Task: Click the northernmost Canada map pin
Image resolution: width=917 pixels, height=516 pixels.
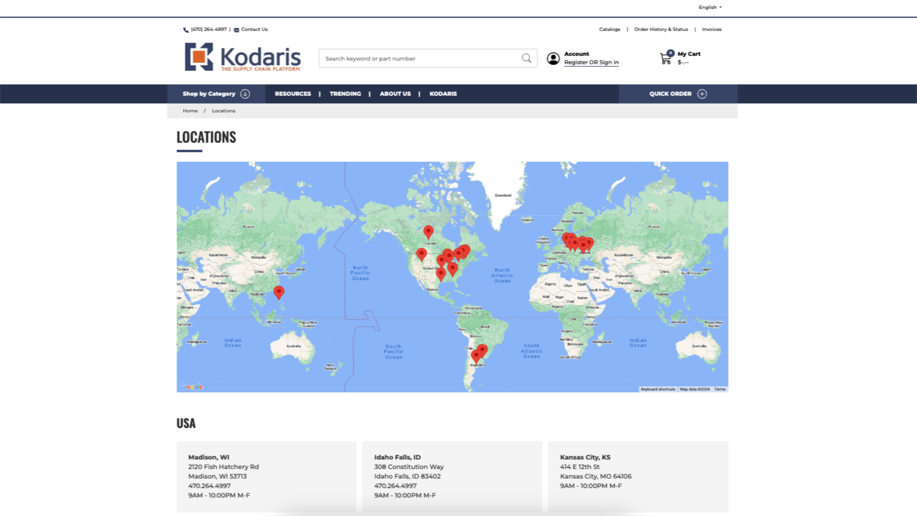Action: (428, 231)
